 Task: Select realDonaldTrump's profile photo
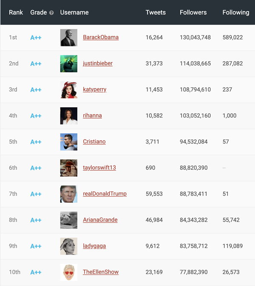[69, 194]
